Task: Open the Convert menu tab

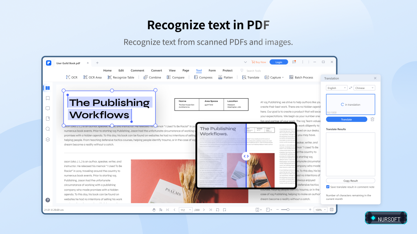Action: (156, 70)
